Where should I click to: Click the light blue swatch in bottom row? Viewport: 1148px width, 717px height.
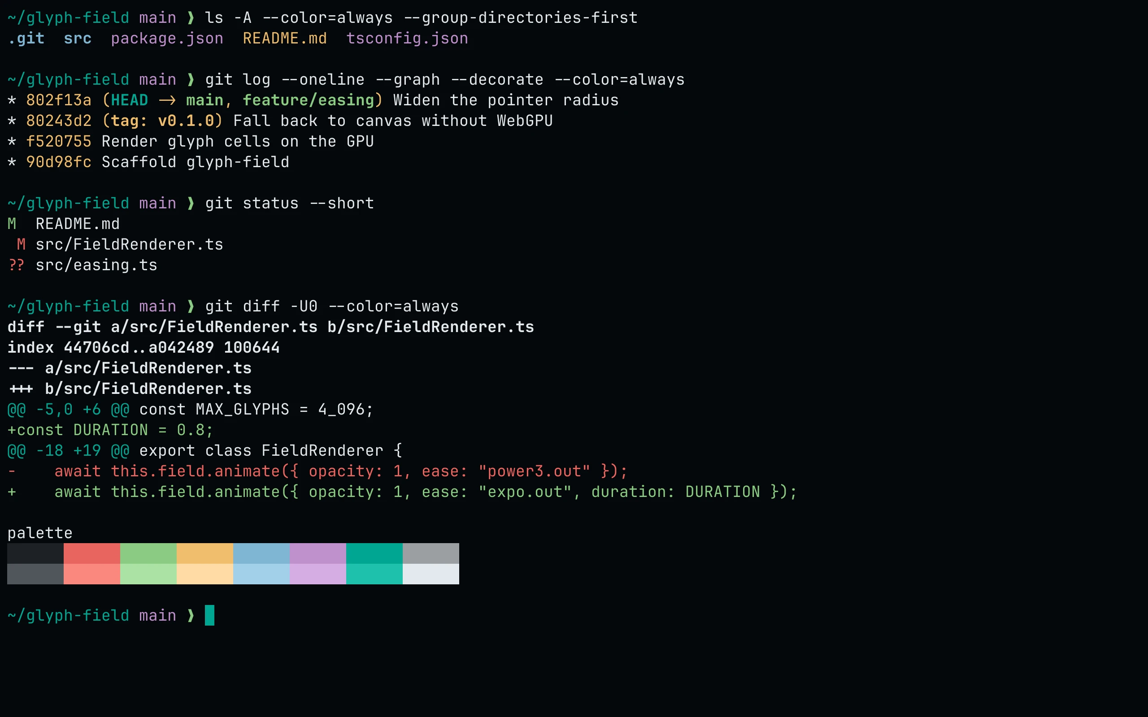(x=261, y=574)
